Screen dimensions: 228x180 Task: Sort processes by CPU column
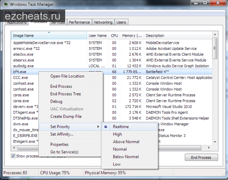point(114,36)
